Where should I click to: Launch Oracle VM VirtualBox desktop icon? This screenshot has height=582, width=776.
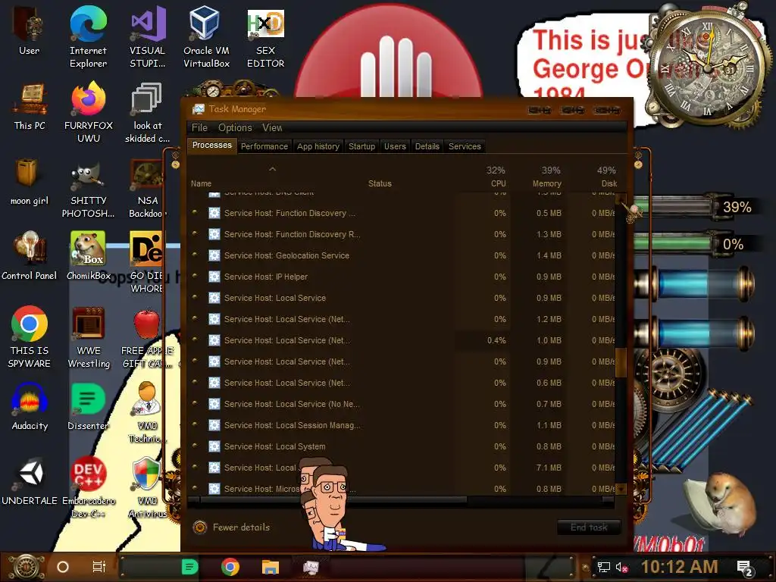tap(206, 37)
